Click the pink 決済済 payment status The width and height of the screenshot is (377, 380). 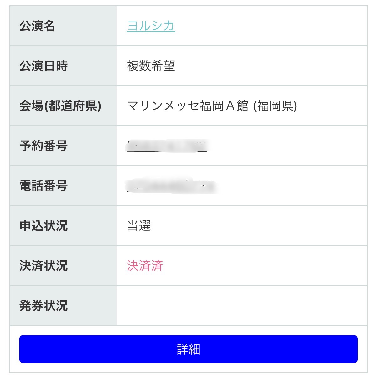145,266
